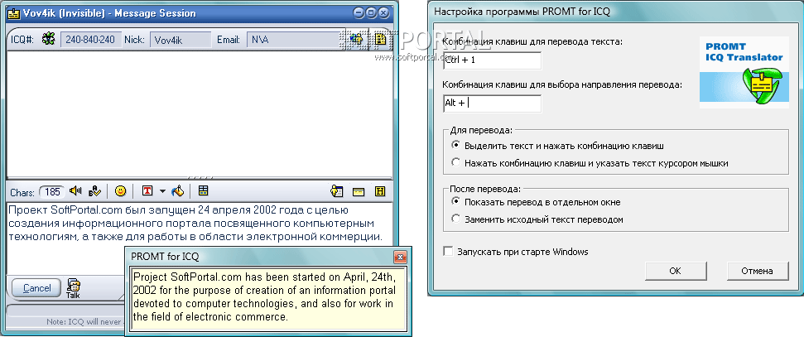Click the Email field showing N\A
804x337 pixels.
click(x=292, y=40)
